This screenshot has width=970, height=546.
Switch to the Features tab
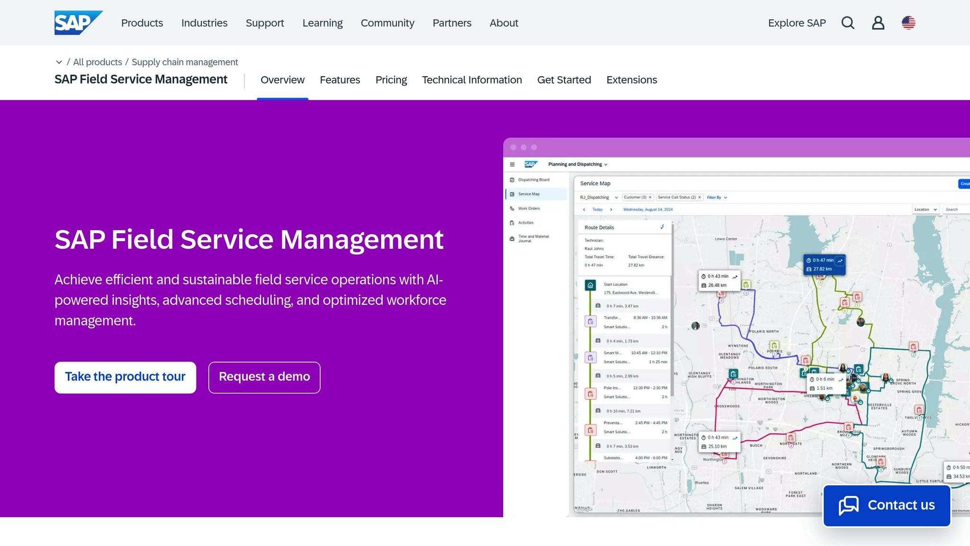point(340,80)
